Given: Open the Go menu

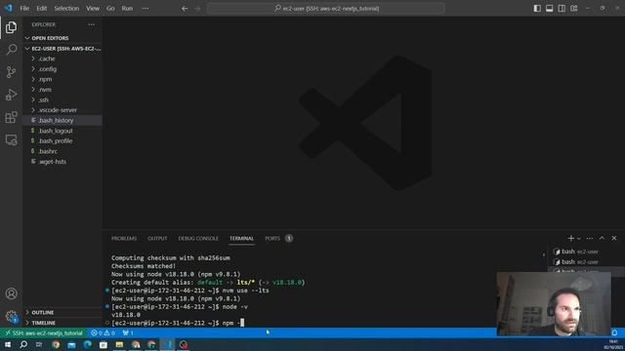Looking at the screenshot, I should click(x=110, y=9).
